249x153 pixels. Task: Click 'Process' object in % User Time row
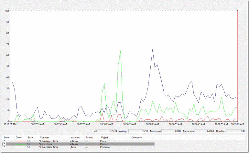(x=104, y=144)
